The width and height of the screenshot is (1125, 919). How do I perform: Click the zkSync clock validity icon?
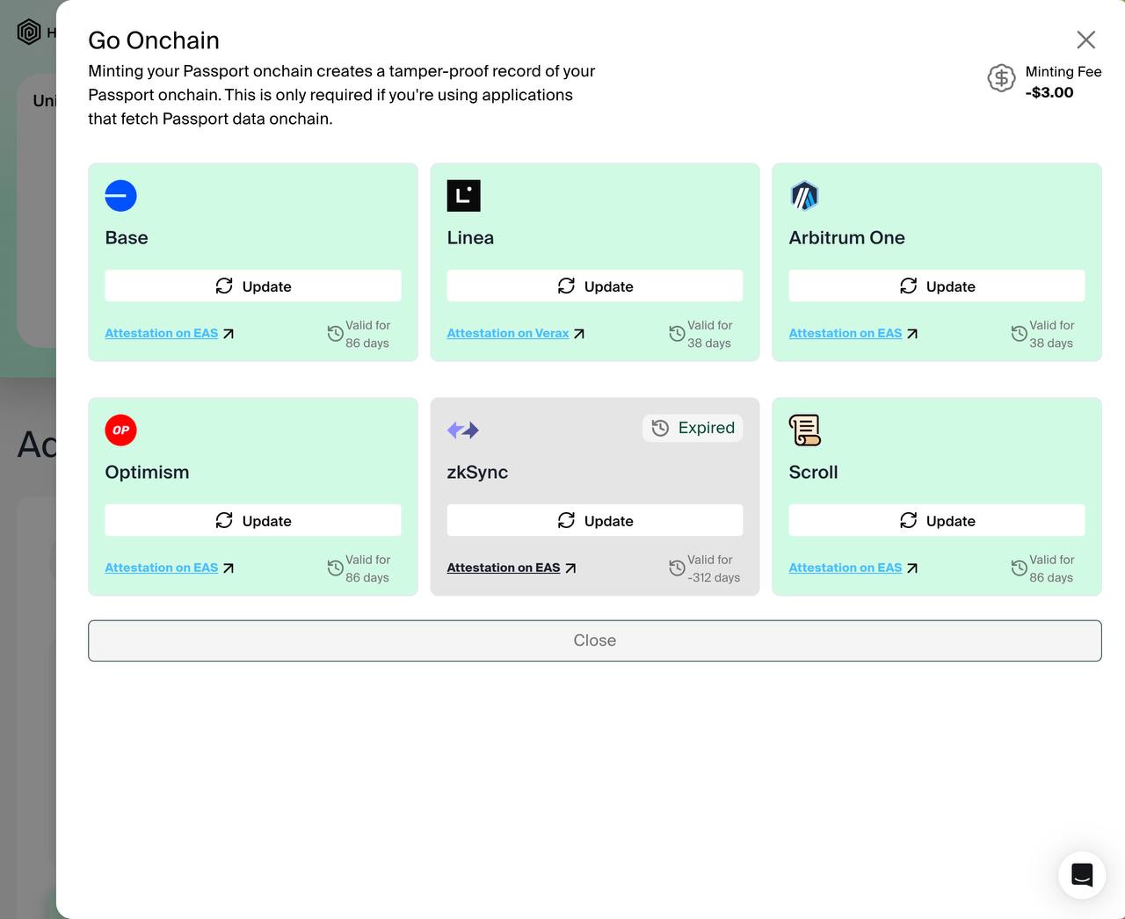[677, 568]
